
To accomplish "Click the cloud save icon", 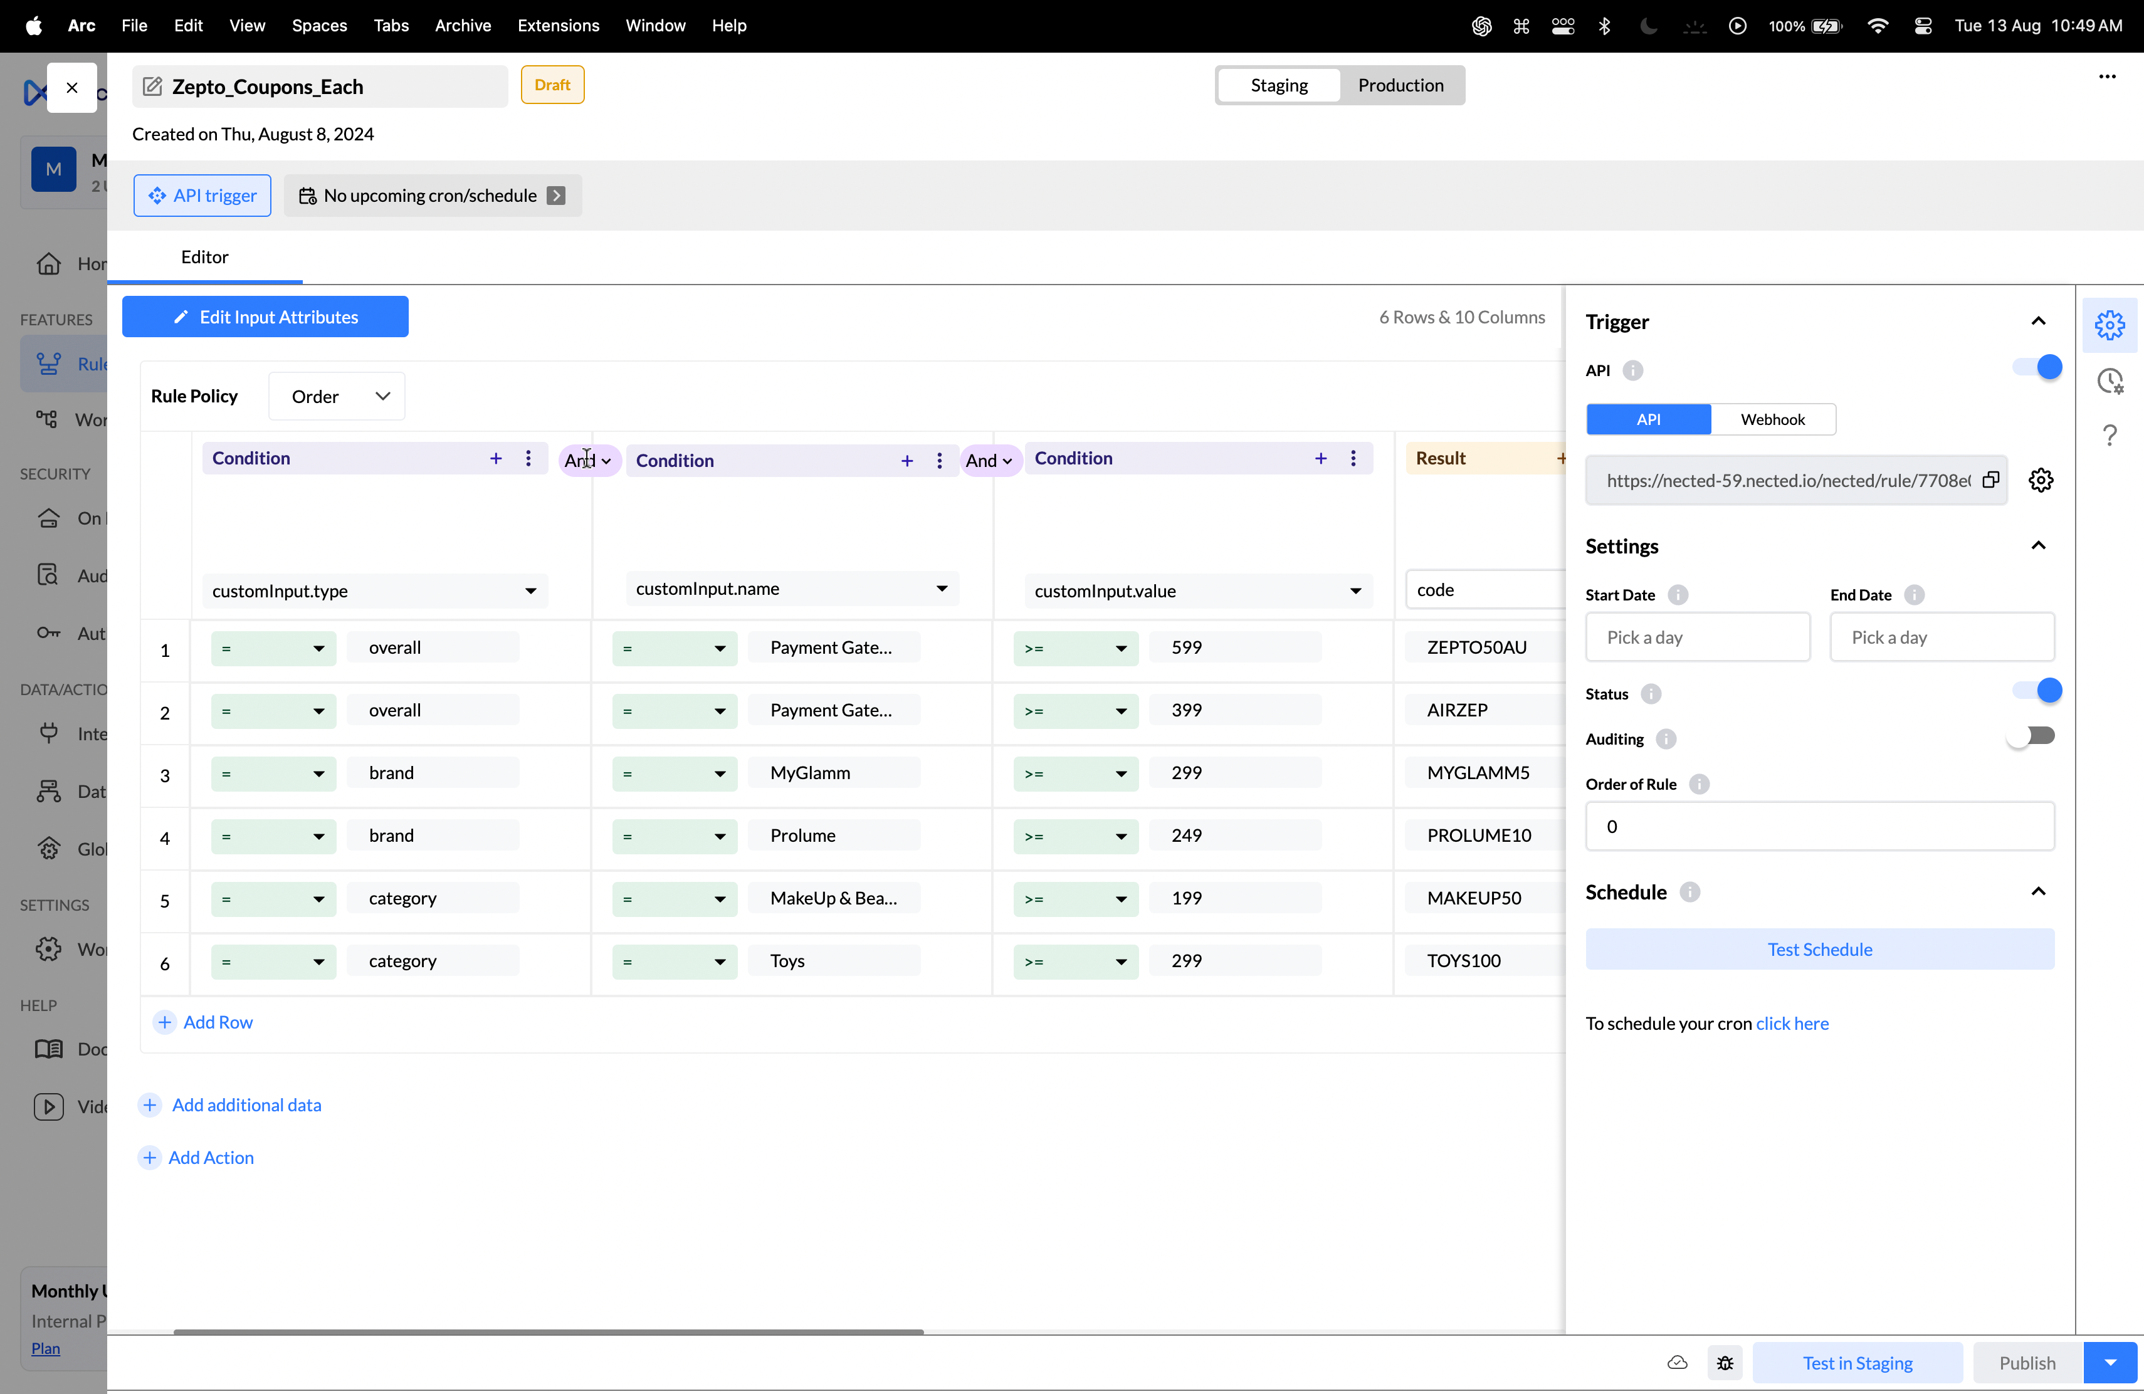I will pyautogui.click(x=1676, y=1363).
